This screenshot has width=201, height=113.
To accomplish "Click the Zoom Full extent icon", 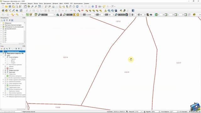I will coord(39,7).
